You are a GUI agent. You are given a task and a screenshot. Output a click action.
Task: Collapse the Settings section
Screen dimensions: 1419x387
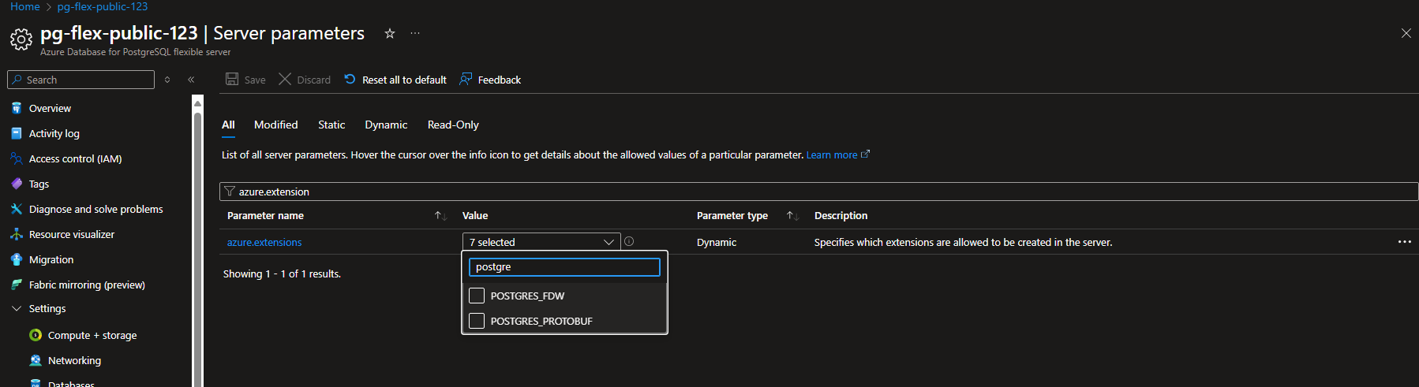[x=17, y=308]
